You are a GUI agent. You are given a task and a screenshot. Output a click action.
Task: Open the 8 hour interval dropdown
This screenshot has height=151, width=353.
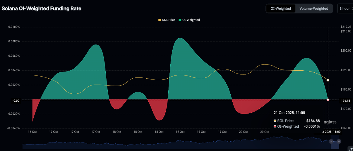pyautogui.click(x=345, y=8)
